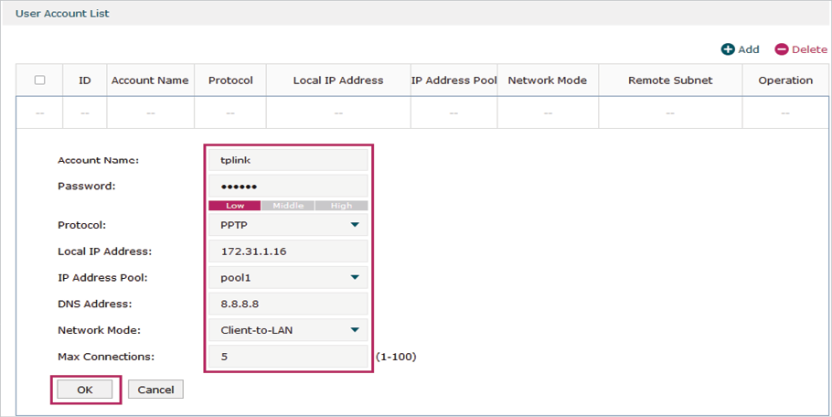Open the Network Mode dropdown

click(x=288, y=330)
